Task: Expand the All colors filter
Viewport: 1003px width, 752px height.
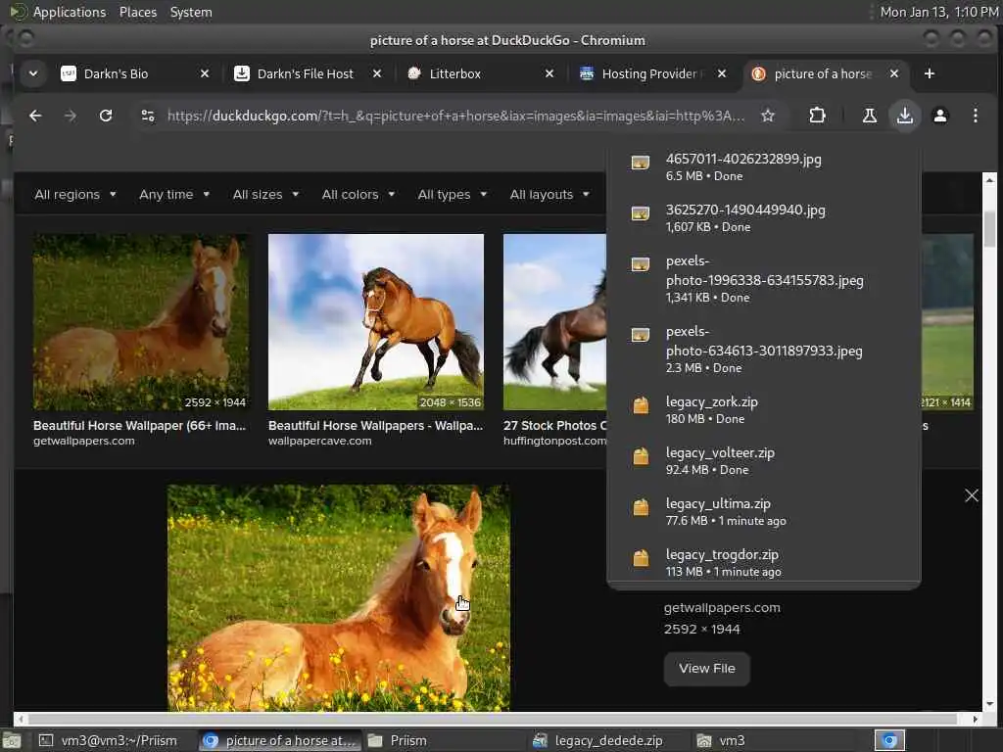Action: coord(358,195)
